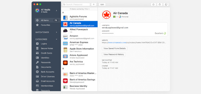Image resolution: width=201 pixels, height=94 pixels.
Task: Click the American Express card icon
Action: tap(65, 43)
